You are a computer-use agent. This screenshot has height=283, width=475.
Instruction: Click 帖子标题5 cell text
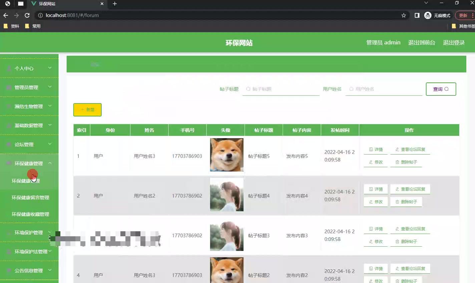click(x=259, y=156)
